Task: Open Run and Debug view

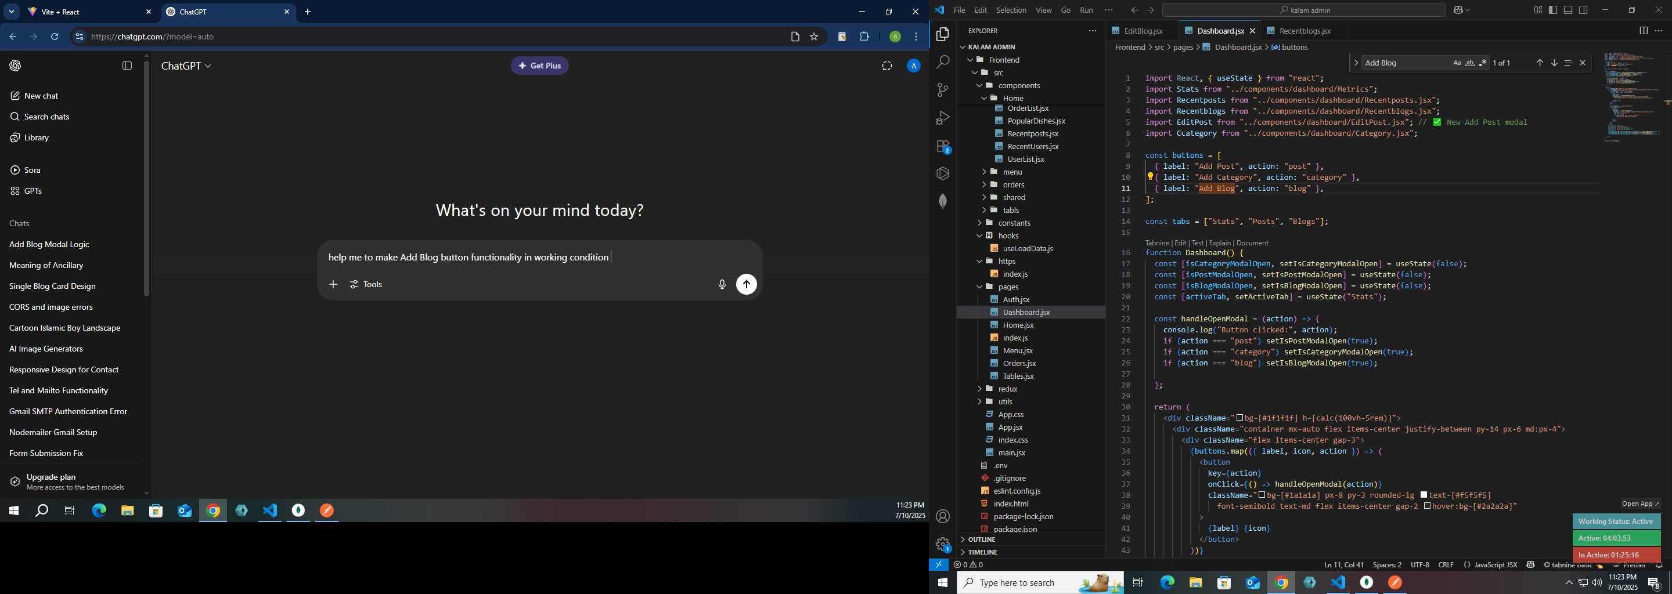Action: pos(942,118)
